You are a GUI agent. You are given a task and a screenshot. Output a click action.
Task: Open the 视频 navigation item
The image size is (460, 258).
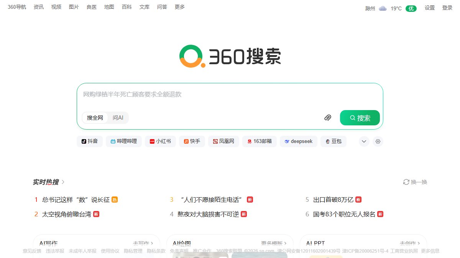click(56, 7)
